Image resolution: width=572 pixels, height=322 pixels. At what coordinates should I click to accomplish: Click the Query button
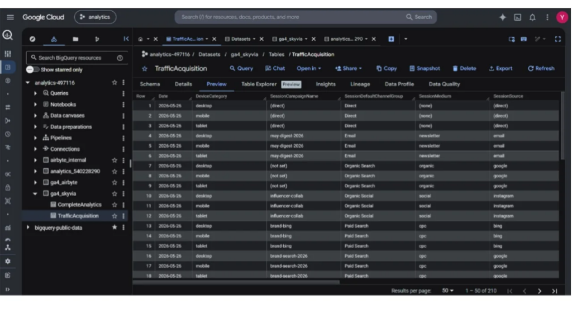[241, 68]
